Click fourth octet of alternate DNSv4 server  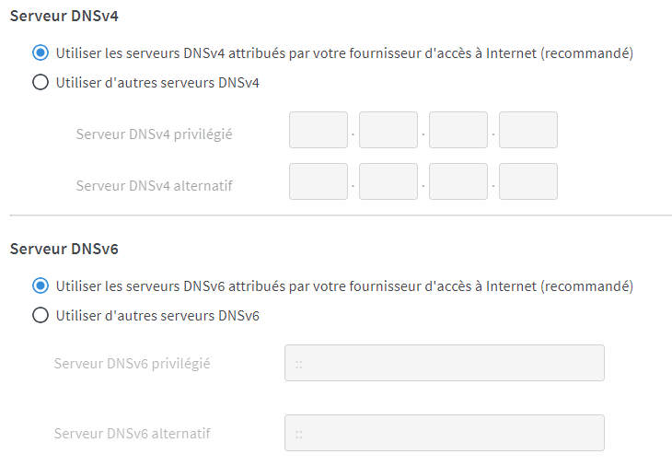(x=528, y=181)
